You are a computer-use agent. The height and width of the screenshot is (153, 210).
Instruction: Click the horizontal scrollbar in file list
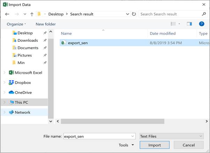(112, 121)
